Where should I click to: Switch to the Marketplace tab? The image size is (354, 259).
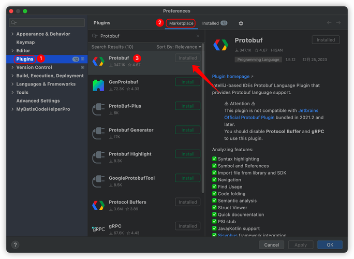[181, 23]
